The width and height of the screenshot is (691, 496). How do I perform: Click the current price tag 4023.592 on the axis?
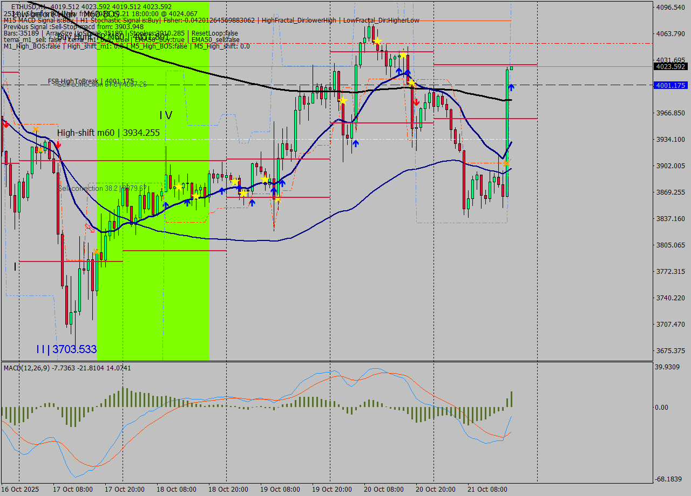(x=669, y=67)
